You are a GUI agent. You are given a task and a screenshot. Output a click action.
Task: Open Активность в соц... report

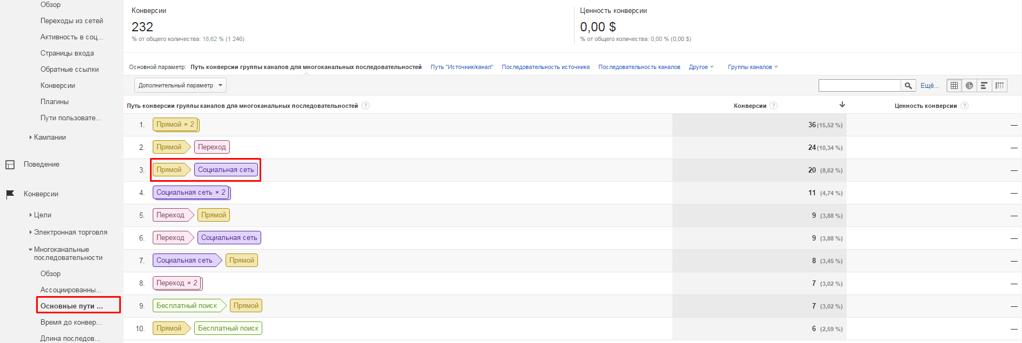point(72,37)
